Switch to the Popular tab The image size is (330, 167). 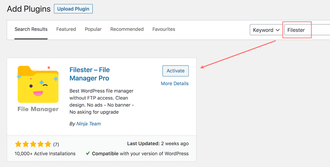[x=93, y=29]
